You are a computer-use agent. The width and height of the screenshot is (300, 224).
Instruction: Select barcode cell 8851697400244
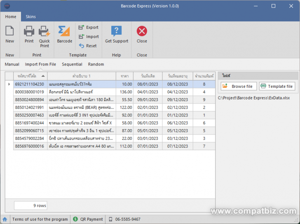point(30,123)
